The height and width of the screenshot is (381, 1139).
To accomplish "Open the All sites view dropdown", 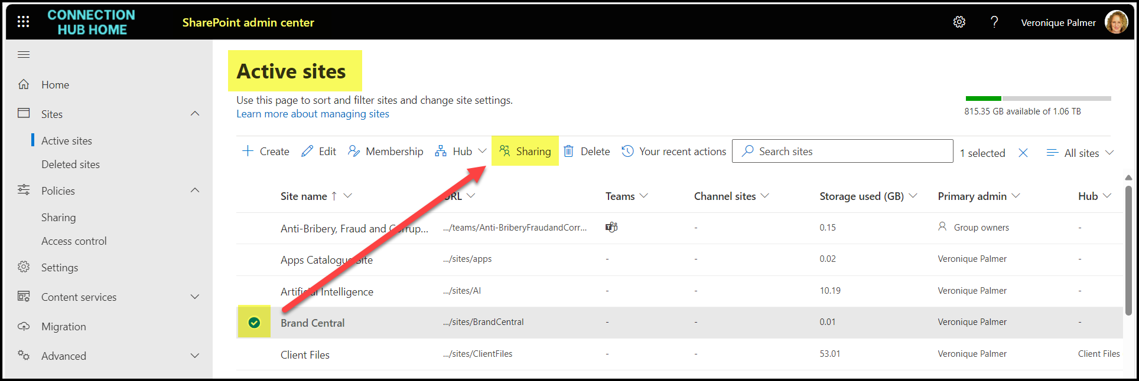I will click(1081, 153).
